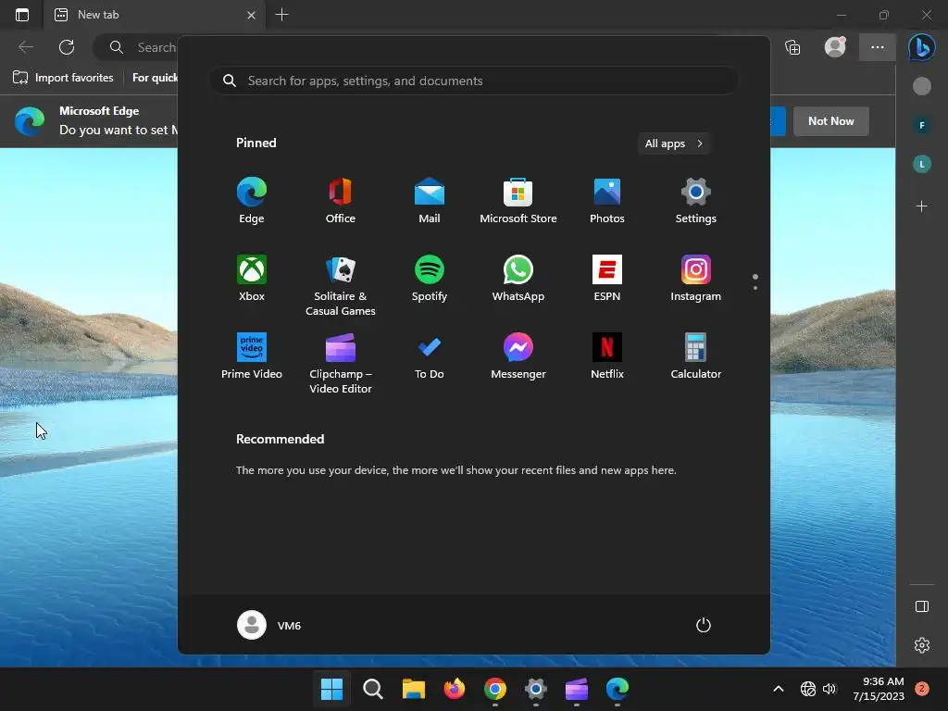Open Edge profile avatar

tap(835, 47)
